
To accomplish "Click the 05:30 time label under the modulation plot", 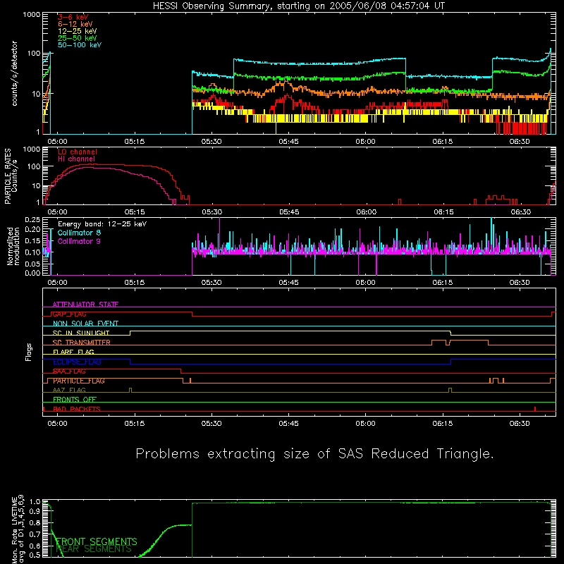I will [211, 283].
